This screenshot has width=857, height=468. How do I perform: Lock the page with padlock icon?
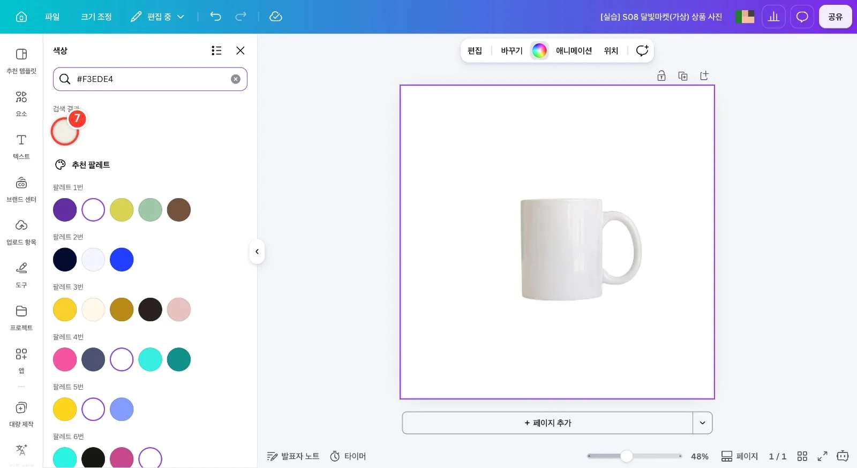coord(661,76)
